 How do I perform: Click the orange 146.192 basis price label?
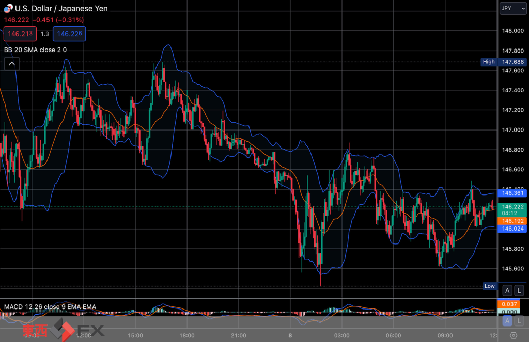(x=512, y=221)
